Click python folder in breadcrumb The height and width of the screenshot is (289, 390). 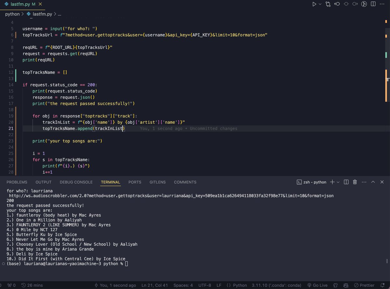12,14
